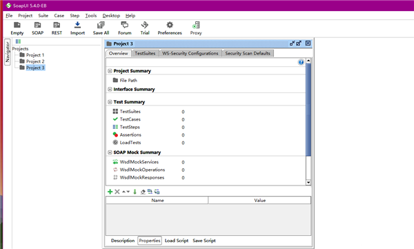Viewport: 414px width, 249px height.
Task: Click Save All in toolbar
Action: [x=101, y=28]
